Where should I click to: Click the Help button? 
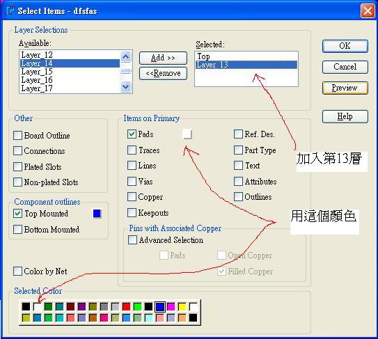pos(345,116)
